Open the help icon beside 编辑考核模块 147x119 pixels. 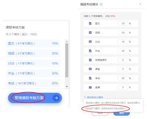[101, 5]
